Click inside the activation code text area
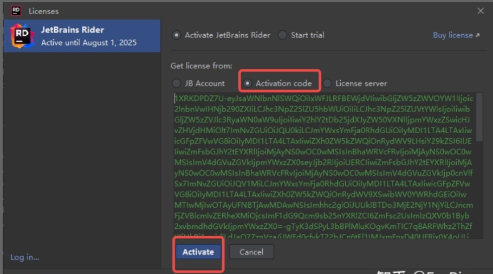 click(322, 166)
